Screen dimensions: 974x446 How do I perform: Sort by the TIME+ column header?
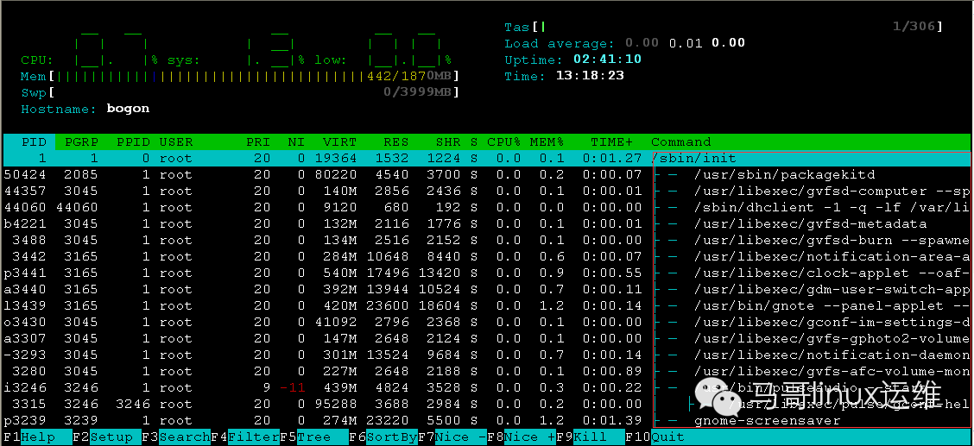pos(612,142)
